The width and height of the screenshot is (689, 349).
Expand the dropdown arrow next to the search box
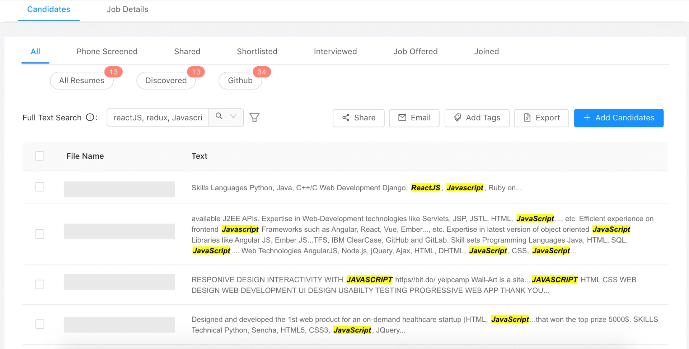(233, 117)
